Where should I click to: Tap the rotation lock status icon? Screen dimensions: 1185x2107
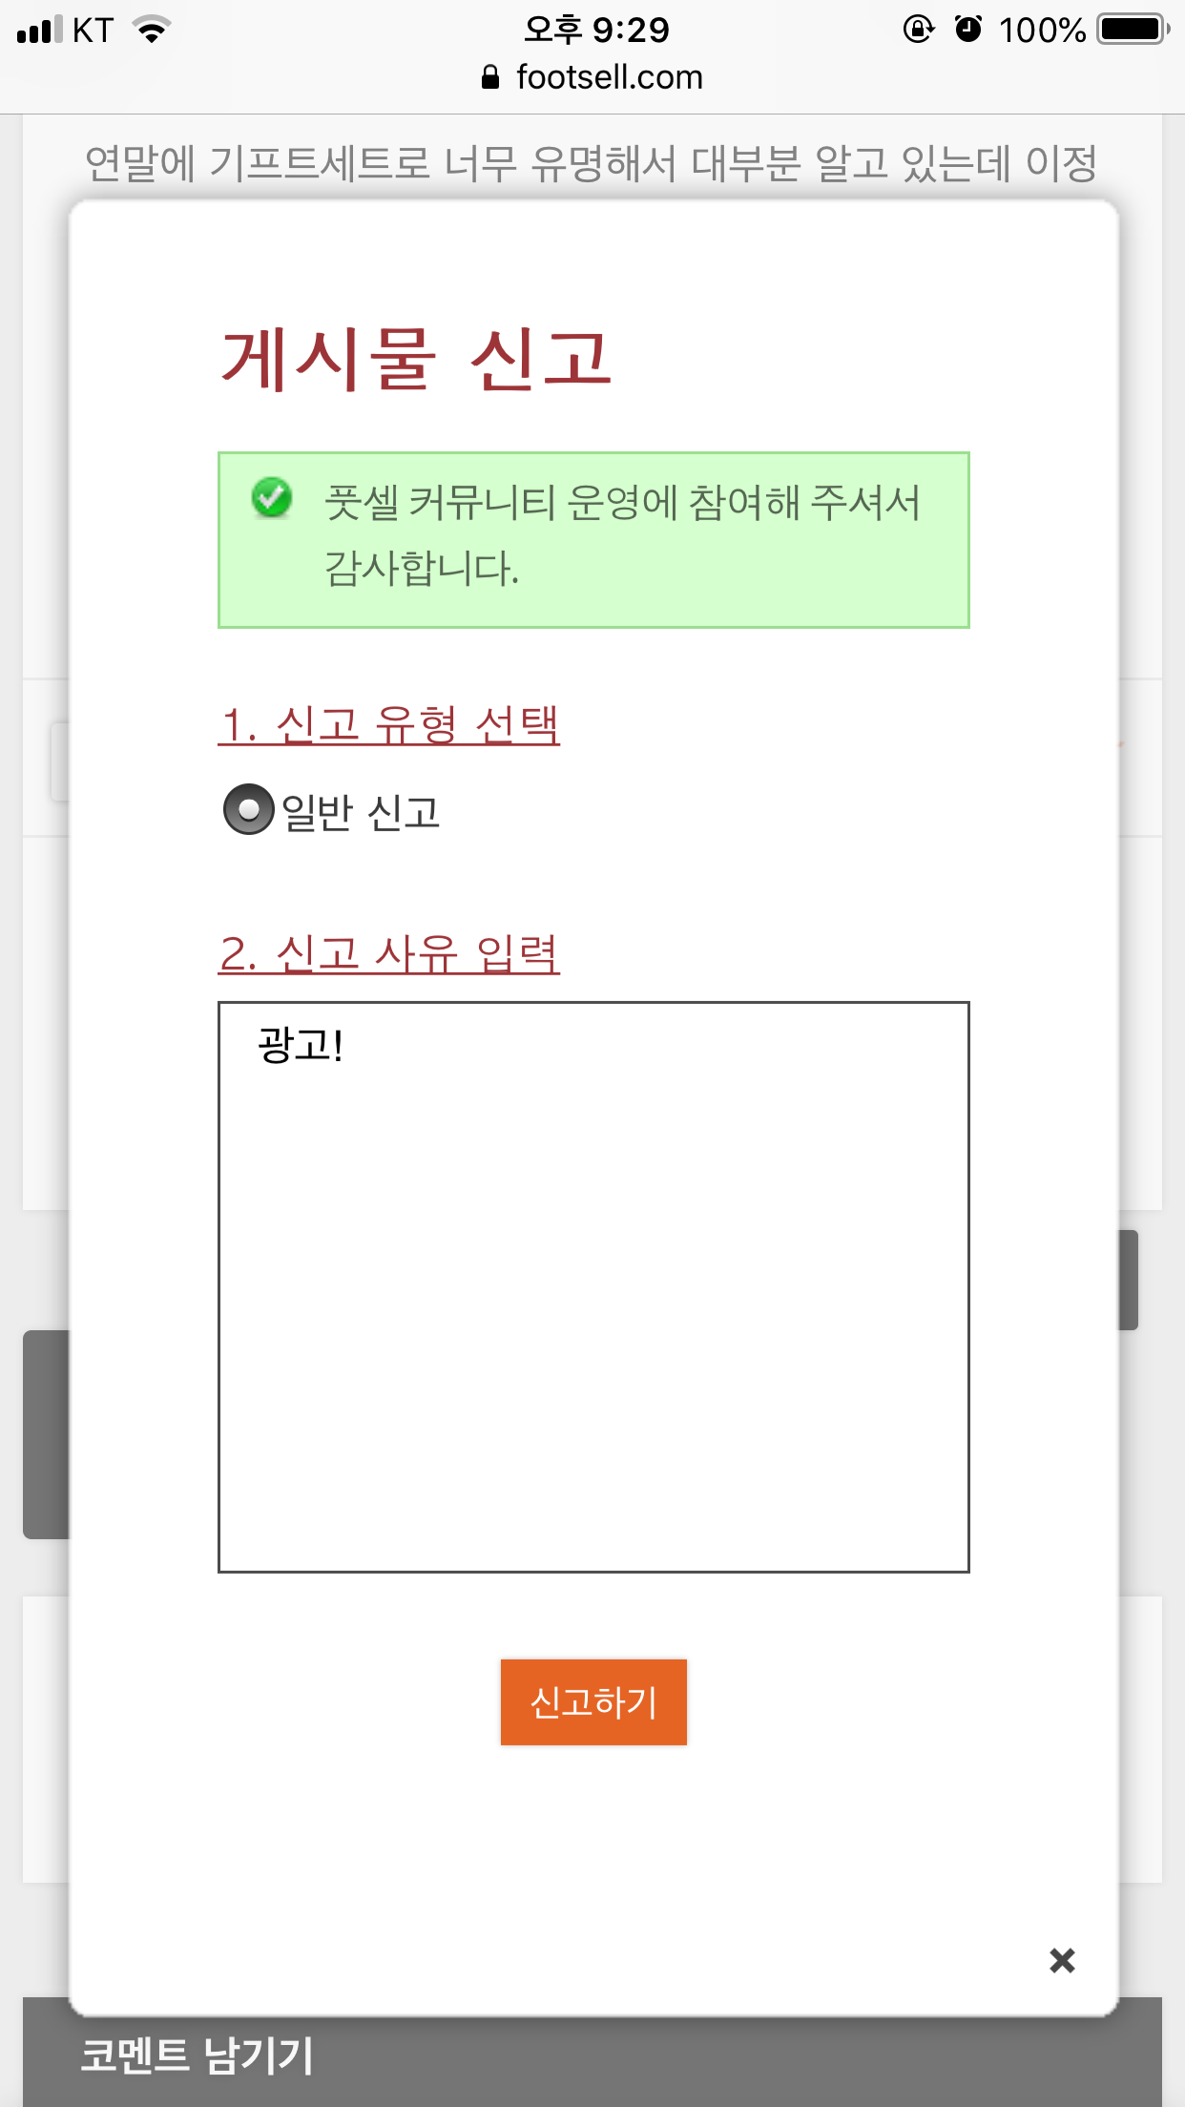[918, 30]
